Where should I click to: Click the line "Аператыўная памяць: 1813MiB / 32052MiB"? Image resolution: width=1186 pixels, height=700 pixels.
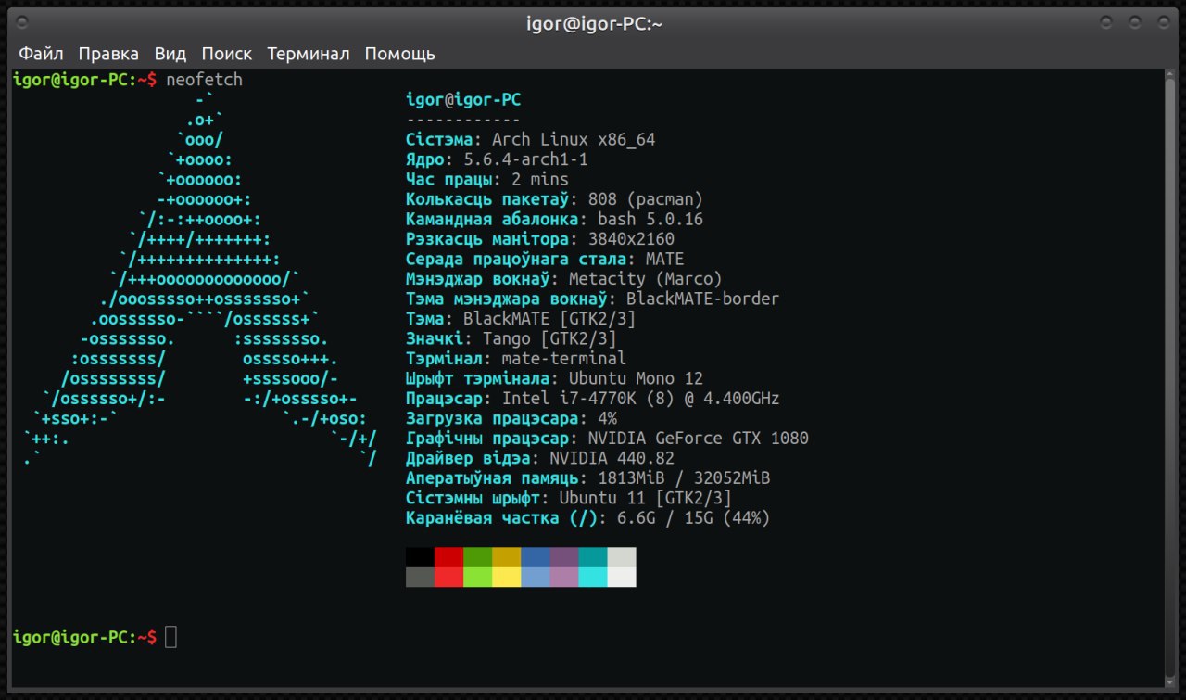(x=588, y=478)
